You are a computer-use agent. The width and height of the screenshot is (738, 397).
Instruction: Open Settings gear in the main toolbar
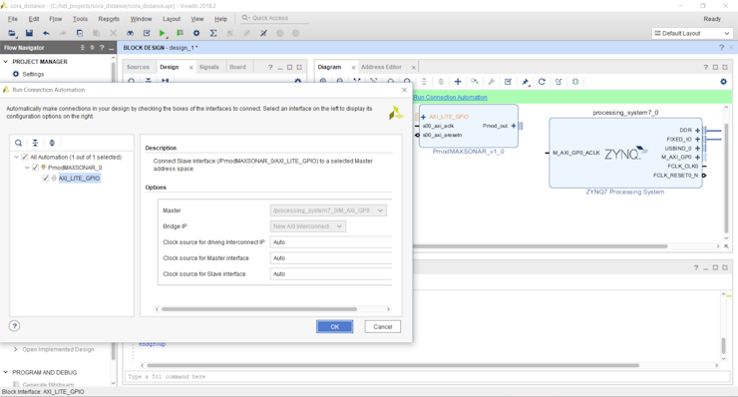(x=196, y=33)
